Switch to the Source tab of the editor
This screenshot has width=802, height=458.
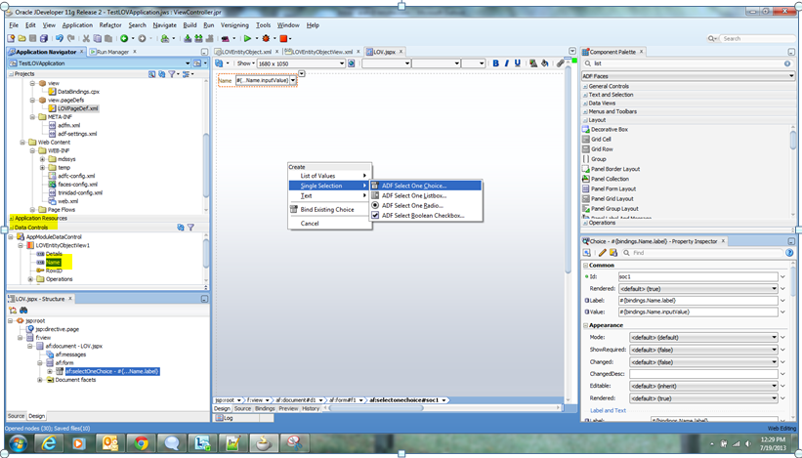pos(242,408)
